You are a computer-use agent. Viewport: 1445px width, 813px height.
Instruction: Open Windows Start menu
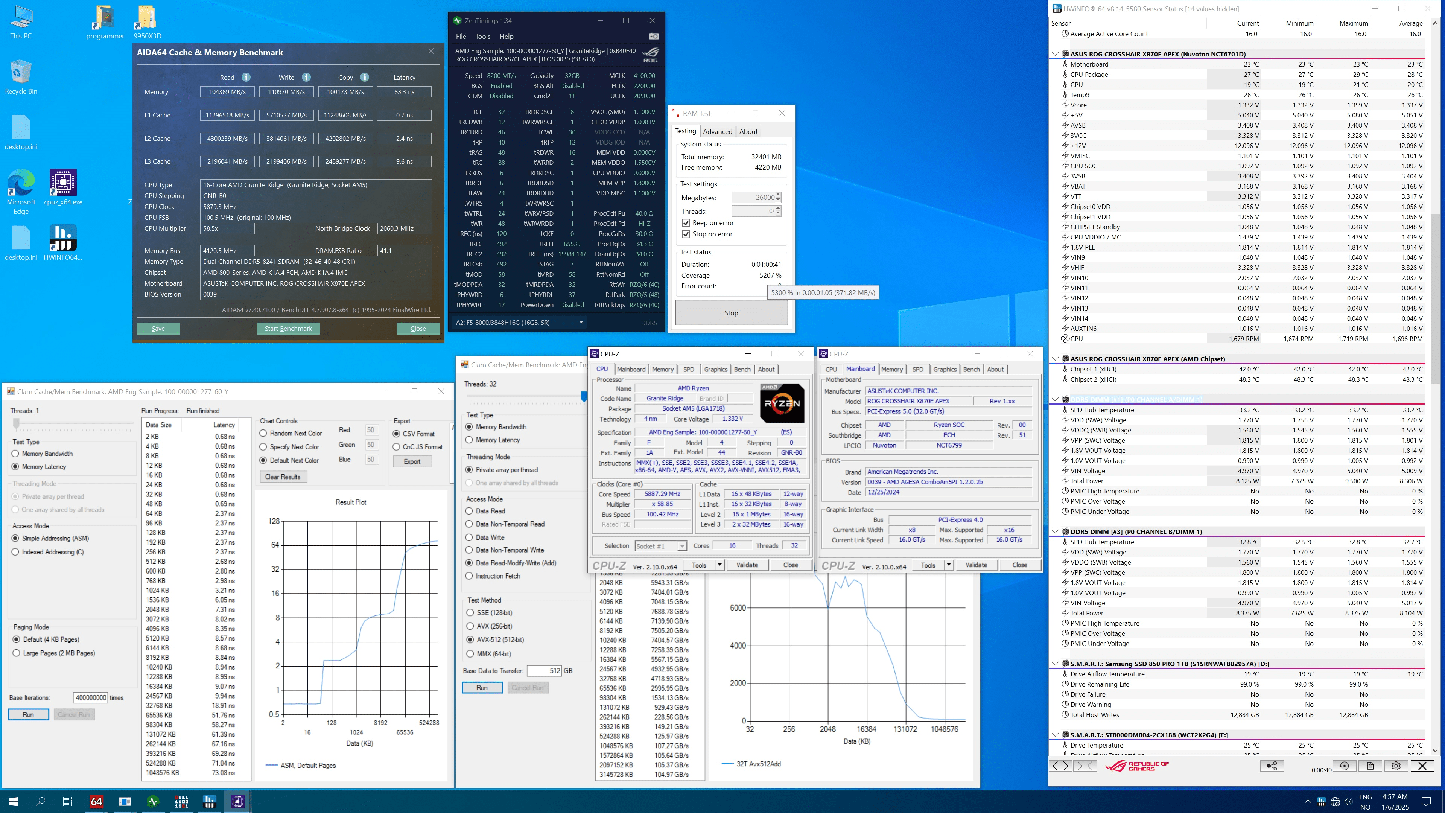pyautogui.click(x=14, y=802)
